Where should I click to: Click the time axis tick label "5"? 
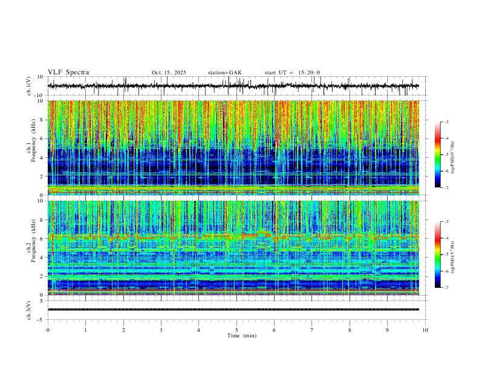click(236, 330)
